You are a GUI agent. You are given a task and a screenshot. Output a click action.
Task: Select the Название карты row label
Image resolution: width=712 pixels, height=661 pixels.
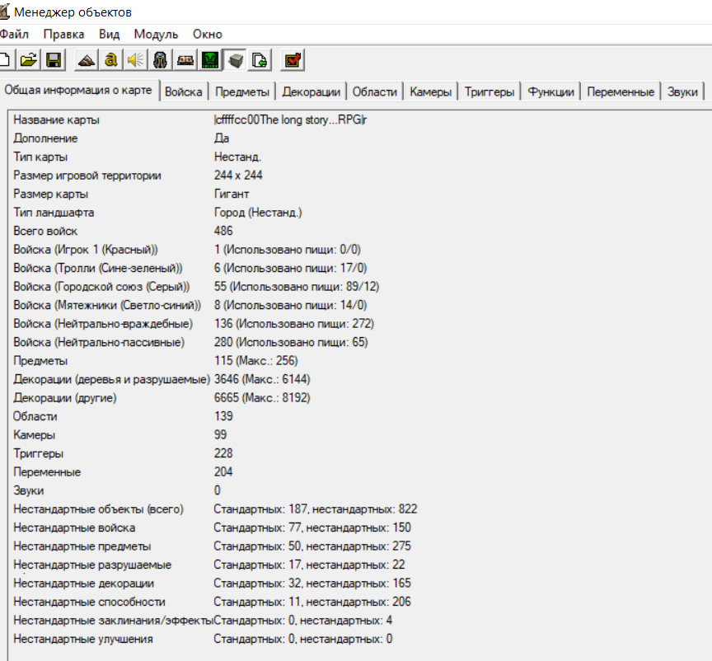tap(56, 120)
